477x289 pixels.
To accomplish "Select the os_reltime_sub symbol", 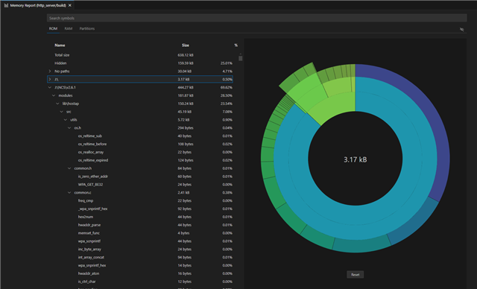I will point(90,136).
